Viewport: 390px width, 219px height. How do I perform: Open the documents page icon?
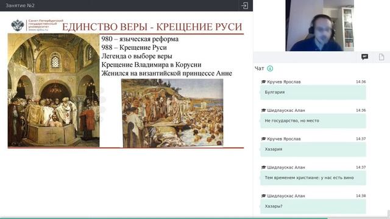tap(381, 57)
